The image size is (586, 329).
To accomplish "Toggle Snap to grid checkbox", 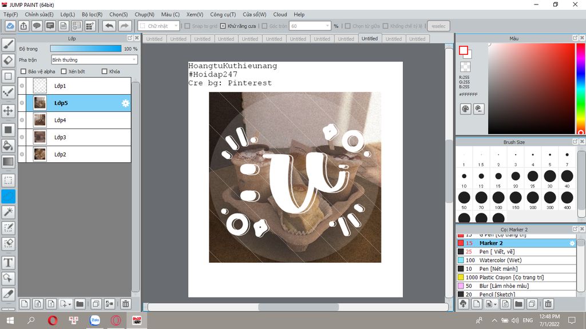I will [x=188, y=26].
